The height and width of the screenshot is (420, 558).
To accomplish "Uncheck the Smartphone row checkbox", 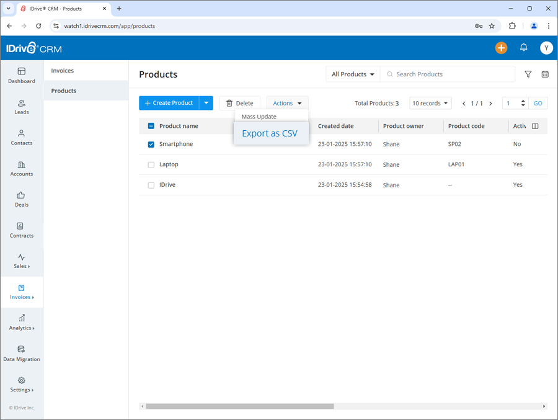I will coord(150,144).
